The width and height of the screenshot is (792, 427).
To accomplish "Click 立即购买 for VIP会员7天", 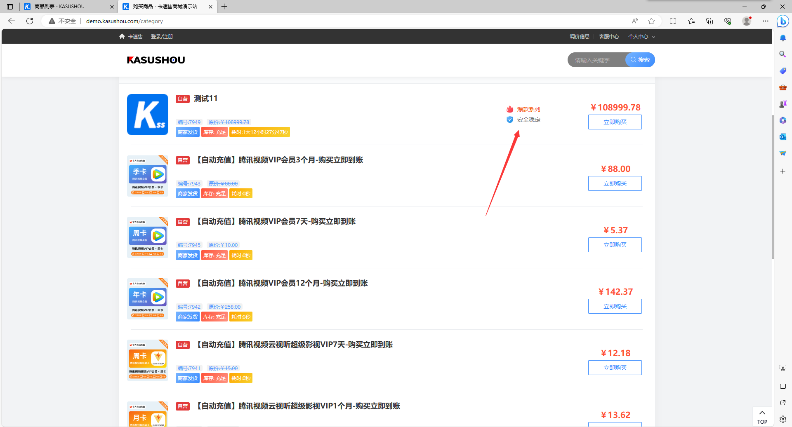I will point(615,245).
